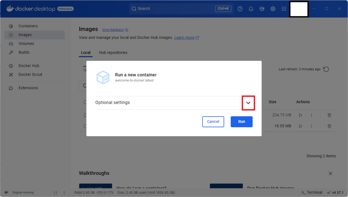Click the Builds wrench icon
The height and width of the screenshot is (197, 348).
tap(11, 53)
